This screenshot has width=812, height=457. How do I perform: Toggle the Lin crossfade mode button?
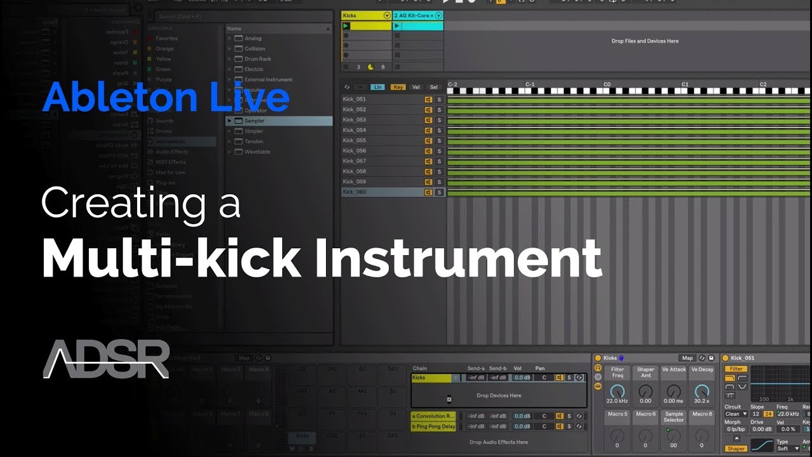(377, 87)
